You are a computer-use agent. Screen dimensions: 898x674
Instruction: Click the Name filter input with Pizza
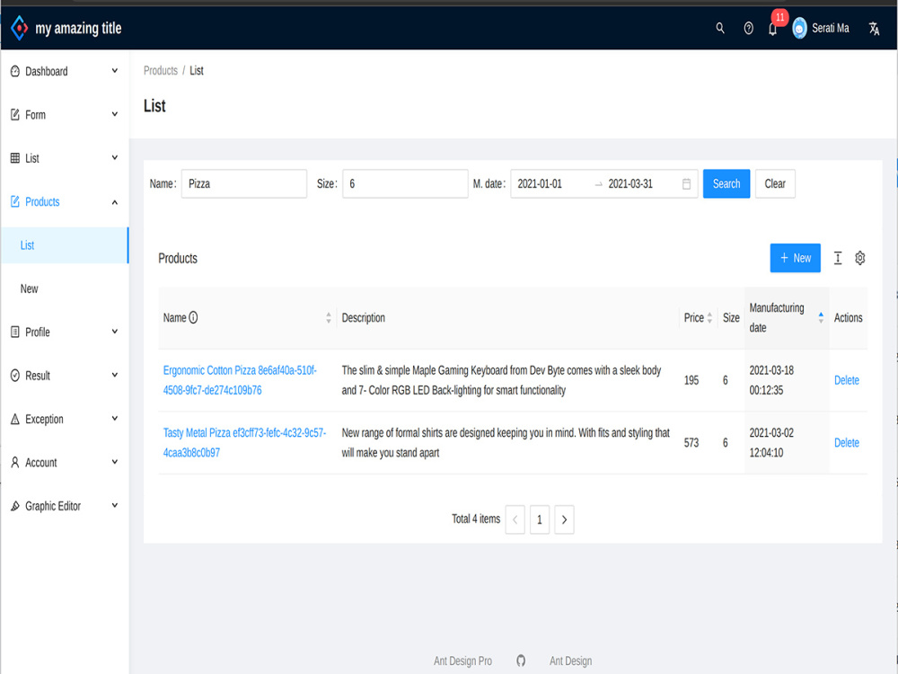point(244,184)
